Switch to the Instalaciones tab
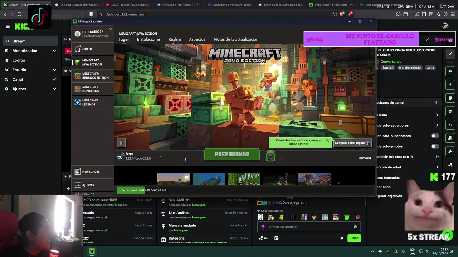The image size is (458, 257). pyautogui.click(x=148, y=39)
